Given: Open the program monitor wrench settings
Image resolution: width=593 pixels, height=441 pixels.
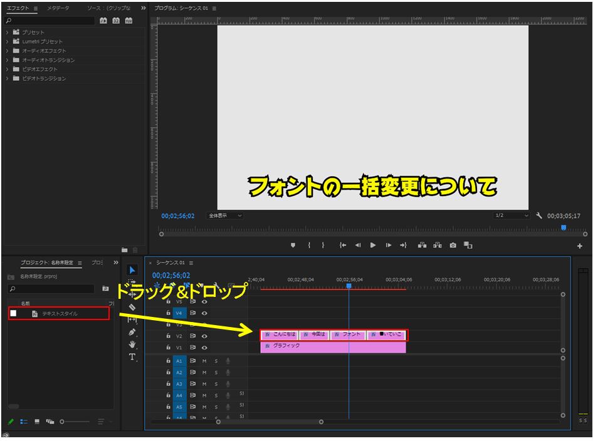Looking at the screenshot, I should 539,215.
